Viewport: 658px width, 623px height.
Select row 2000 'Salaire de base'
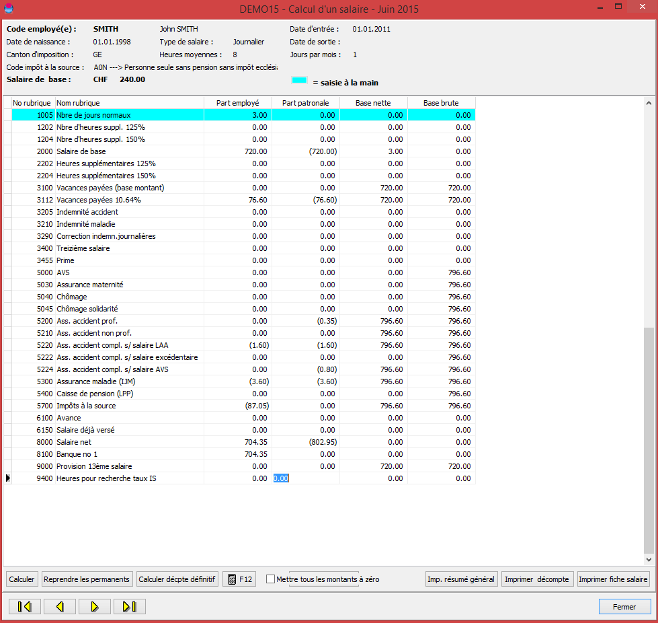point(243,151)
